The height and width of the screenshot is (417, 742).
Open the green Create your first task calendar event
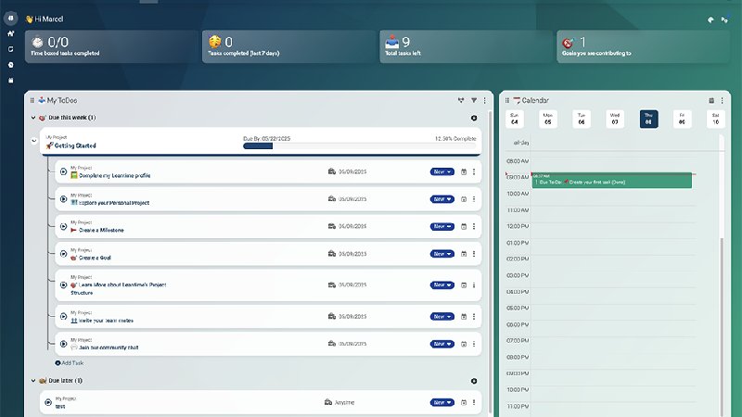coord(611,180)
